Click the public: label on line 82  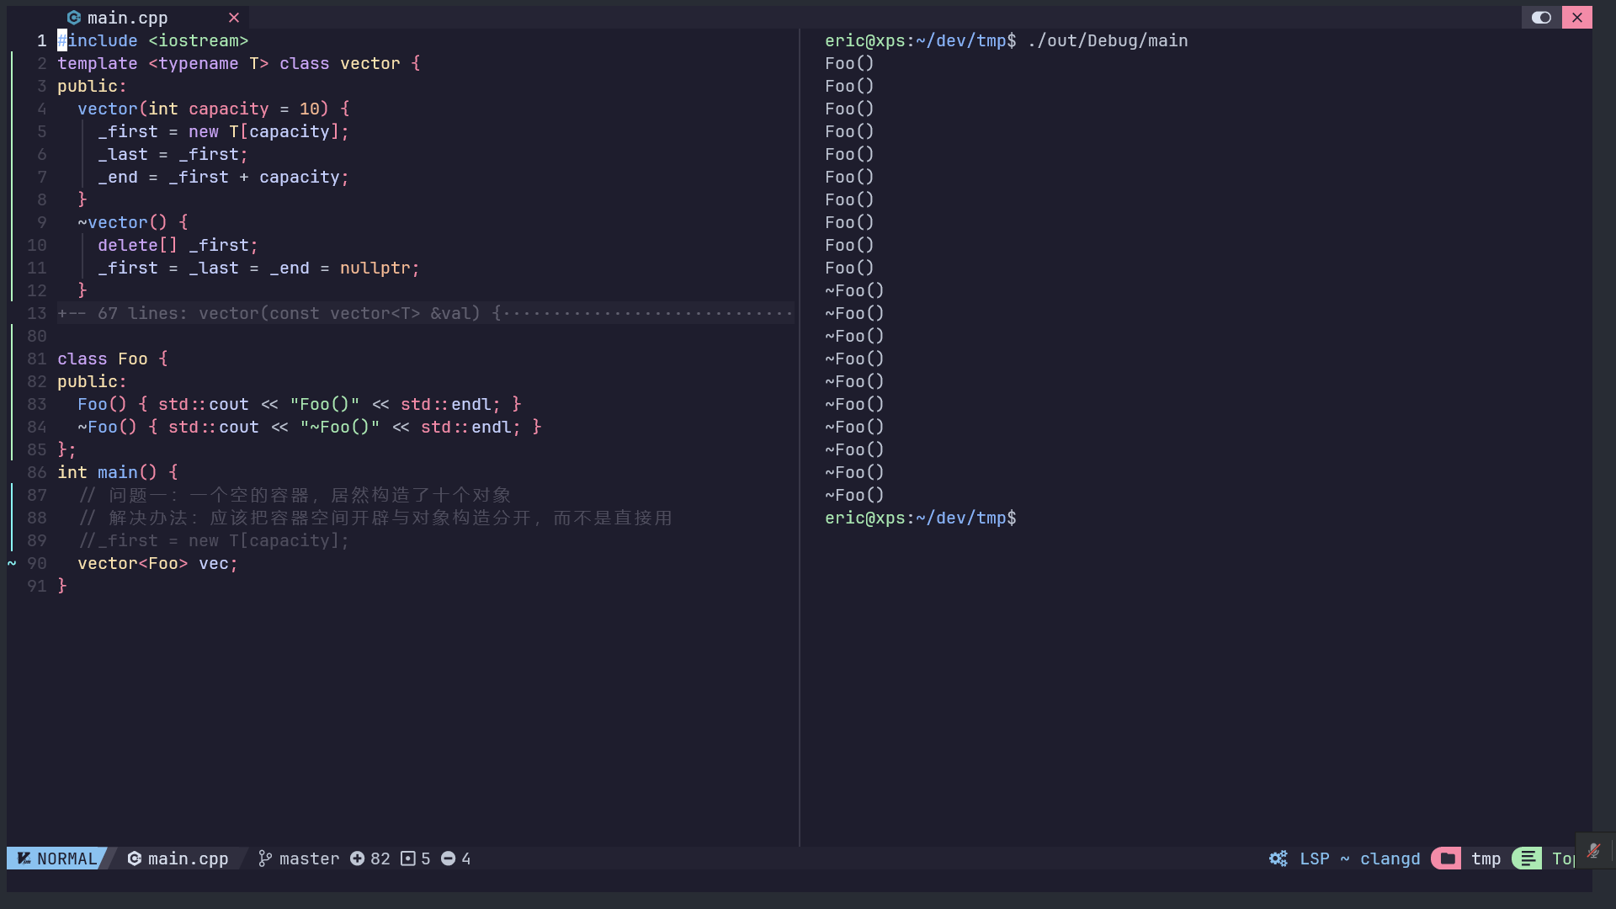(92, 381)
